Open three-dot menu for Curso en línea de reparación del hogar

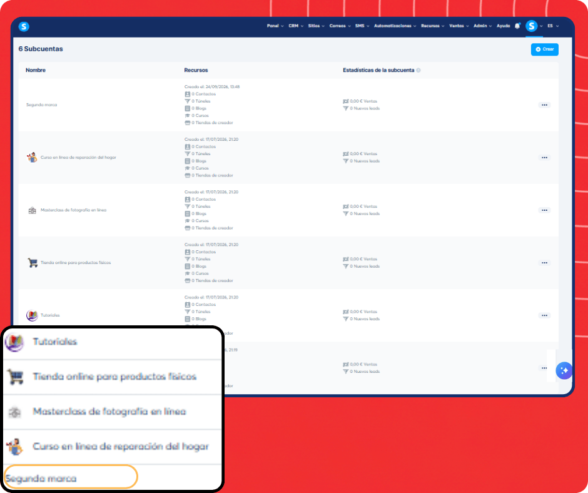coord(544,158)
